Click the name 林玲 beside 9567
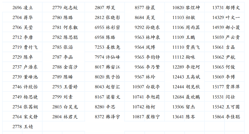 (150, 77)
